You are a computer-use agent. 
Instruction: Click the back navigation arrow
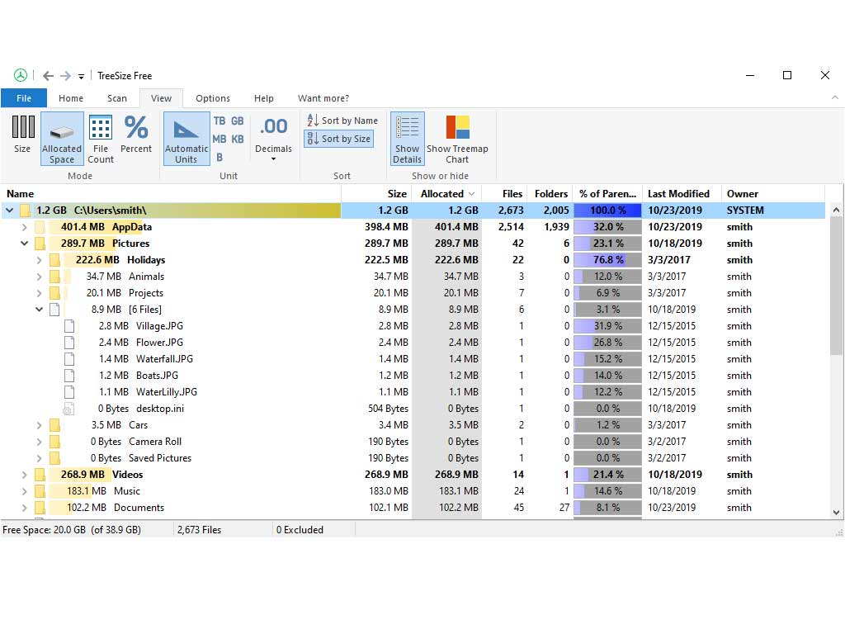(48, 76)
